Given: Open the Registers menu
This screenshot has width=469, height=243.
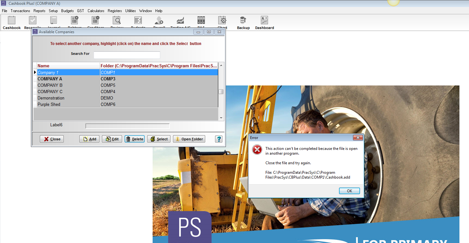Looking at the screenshot, I should tap(115, 11).
